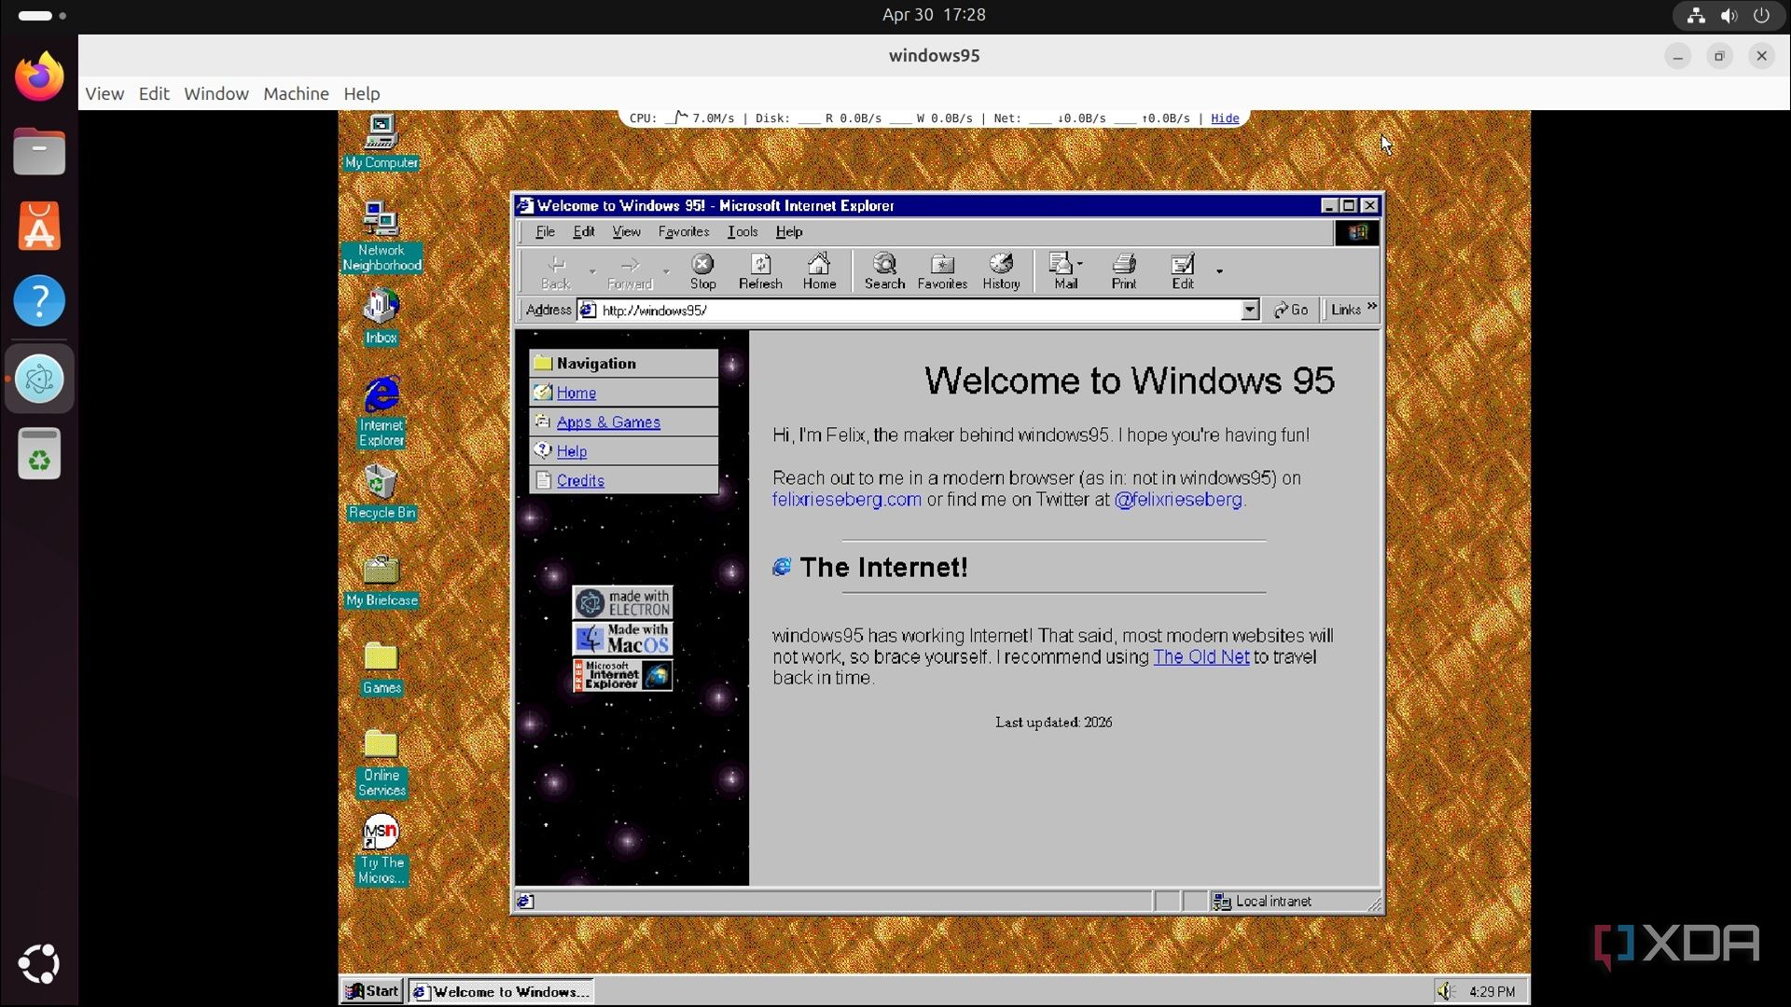Viewport: 1791px width, 1007px height.
Task: Click the Made with MacOS badge
Action: 622,639
